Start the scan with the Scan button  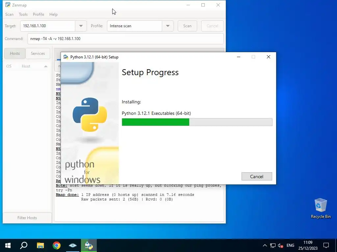pyautogui.click(x=187, y=26)
